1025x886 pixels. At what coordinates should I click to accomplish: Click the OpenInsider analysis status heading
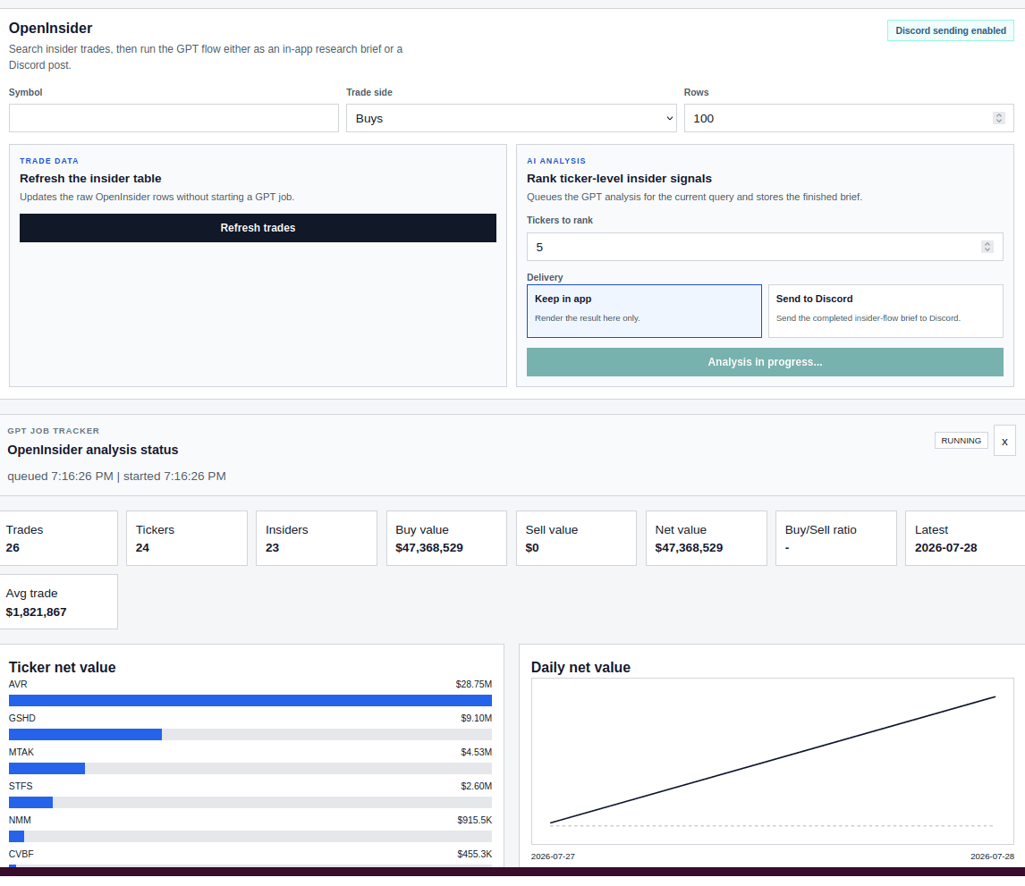(93, 450)
